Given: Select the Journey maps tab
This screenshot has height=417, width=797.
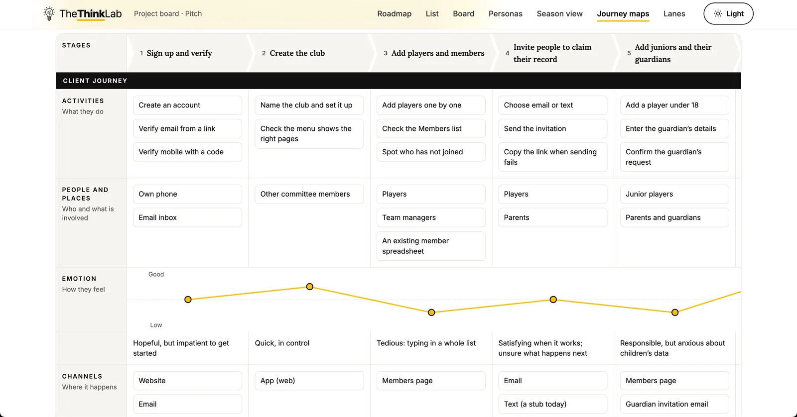Looking at the screenshot, I should click(623, 14).
